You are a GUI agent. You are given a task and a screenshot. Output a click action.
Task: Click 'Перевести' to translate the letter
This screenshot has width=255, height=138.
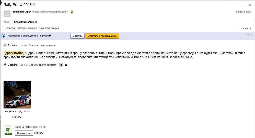pos(9,28)
